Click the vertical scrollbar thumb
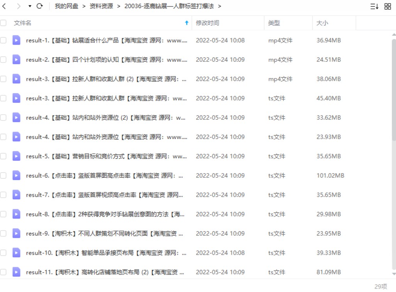 click(394, 90)
